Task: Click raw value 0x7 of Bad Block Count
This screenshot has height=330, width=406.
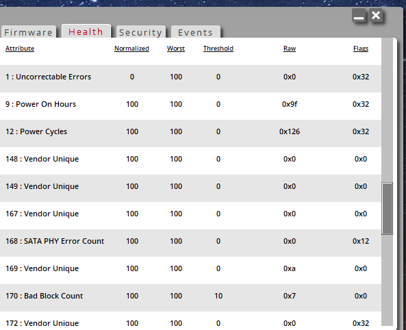Action: (290, 296)
